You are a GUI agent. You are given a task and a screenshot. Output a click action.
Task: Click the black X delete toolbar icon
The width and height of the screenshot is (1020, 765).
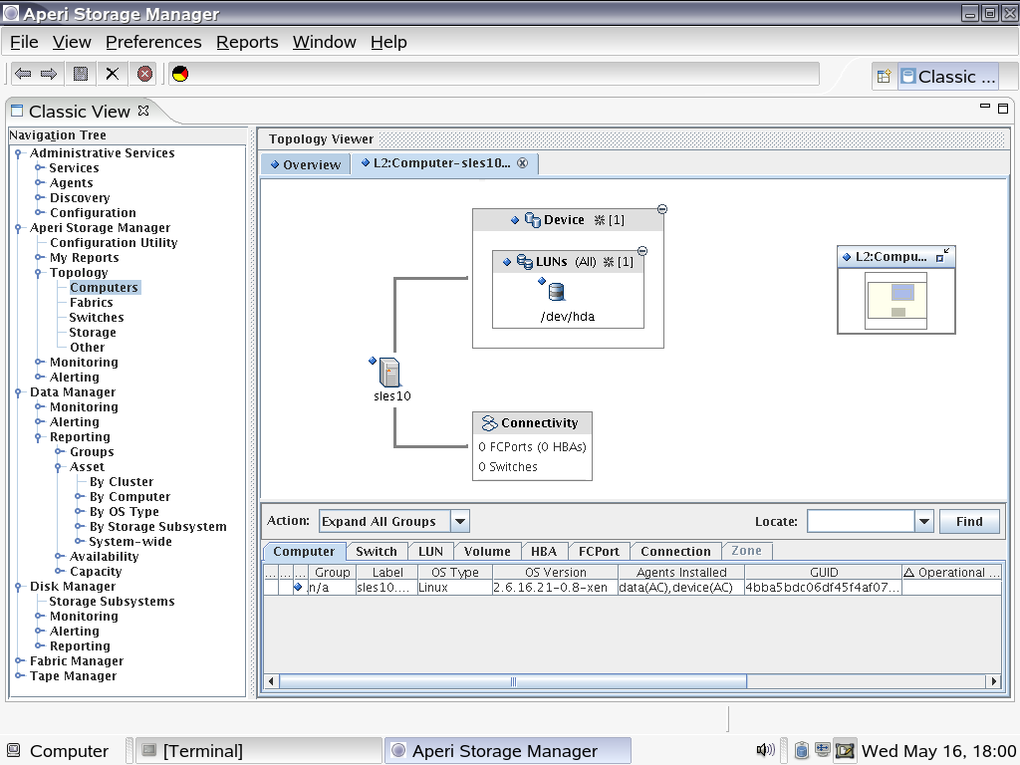pyautogui.click(x=113, y=74)
